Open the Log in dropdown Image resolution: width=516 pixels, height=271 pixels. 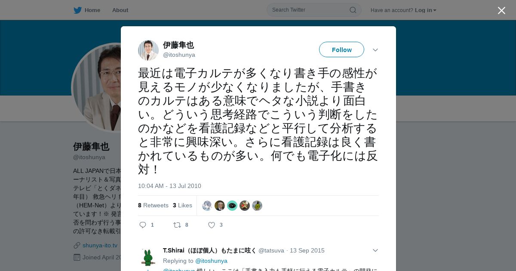coord(425,10)
